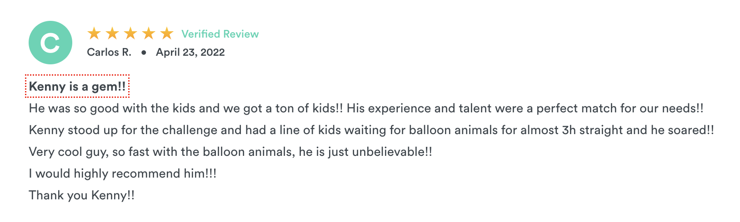Click the third rating star
The width and height of the screenshot is (740, 222).
point(130,33)
